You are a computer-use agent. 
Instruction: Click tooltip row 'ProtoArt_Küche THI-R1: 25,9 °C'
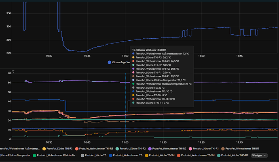[x=151, y=73]
